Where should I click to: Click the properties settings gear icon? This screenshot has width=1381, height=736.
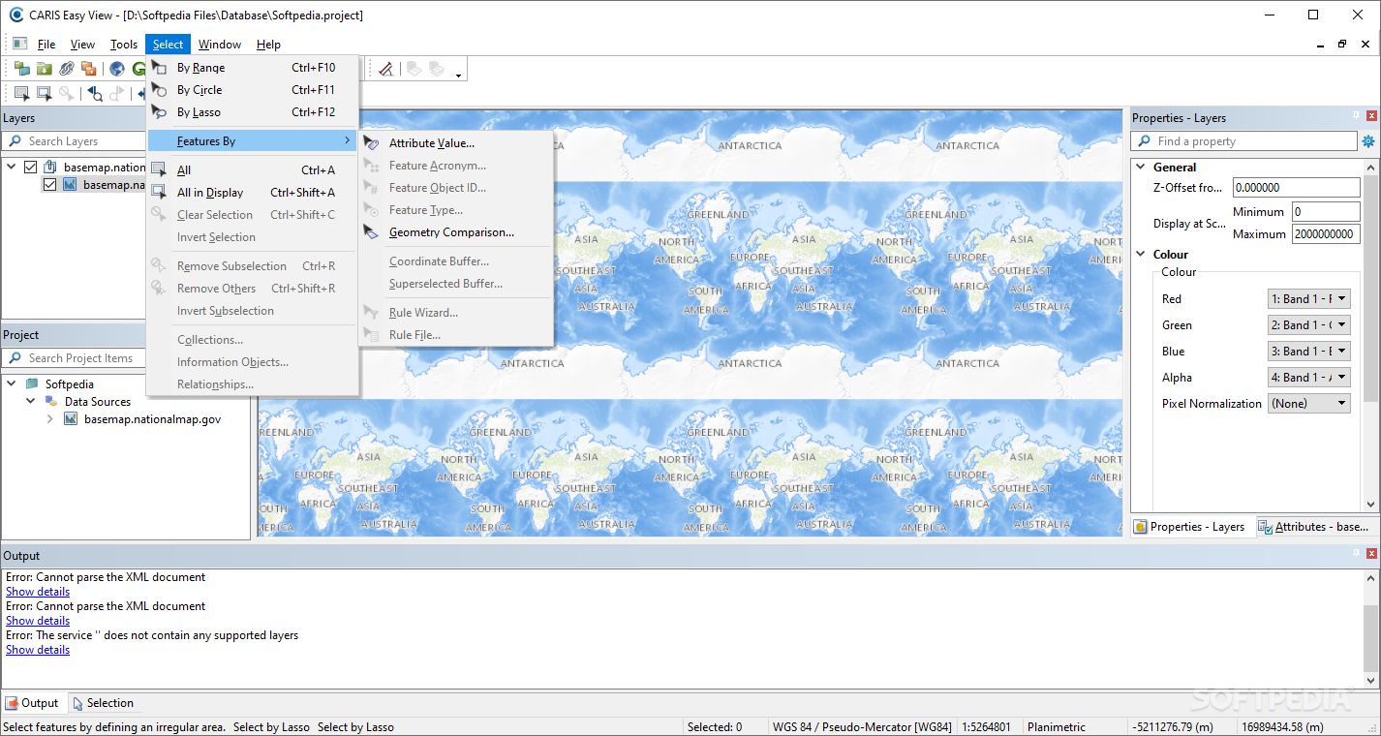click(1368, 141)
